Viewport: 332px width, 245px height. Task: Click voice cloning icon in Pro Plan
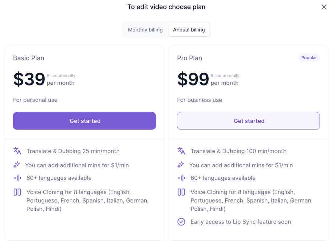tap(181, 192)
